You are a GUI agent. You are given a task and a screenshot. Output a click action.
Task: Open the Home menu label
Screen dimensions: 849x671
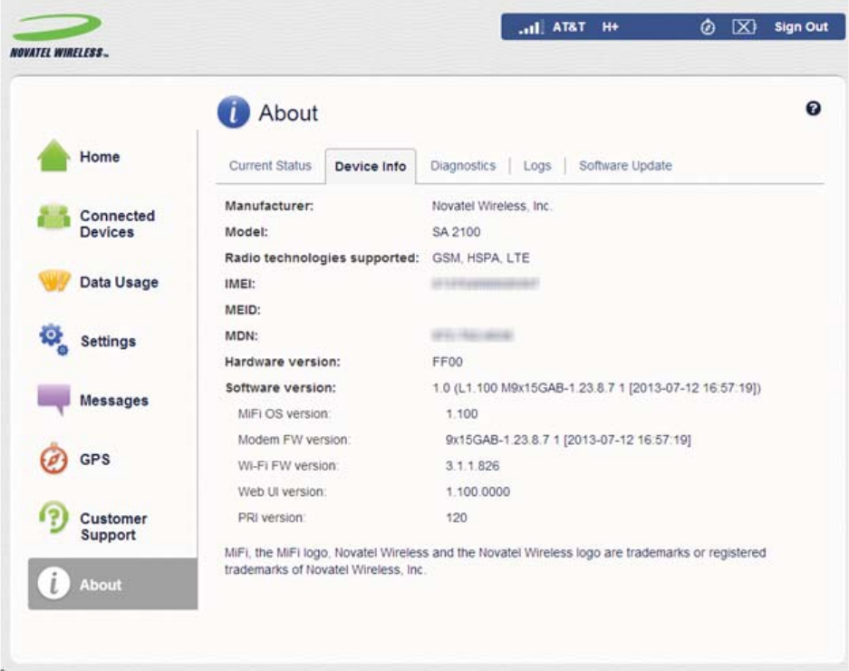[100, 157]
